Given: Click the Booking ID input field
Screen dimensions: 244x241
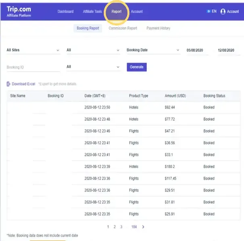Looking at the screenshot, I should tap(33, 67).
